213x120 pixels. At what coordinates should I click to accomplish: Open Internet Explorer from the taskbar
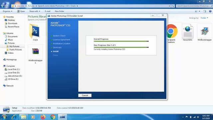coord(14,117)
